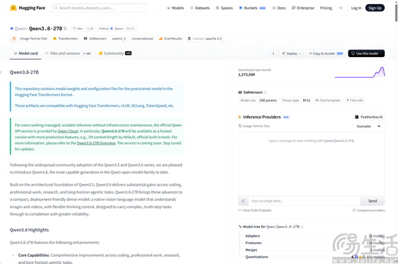Click Compare providers link
398x264 pixels.
point(369,210)
